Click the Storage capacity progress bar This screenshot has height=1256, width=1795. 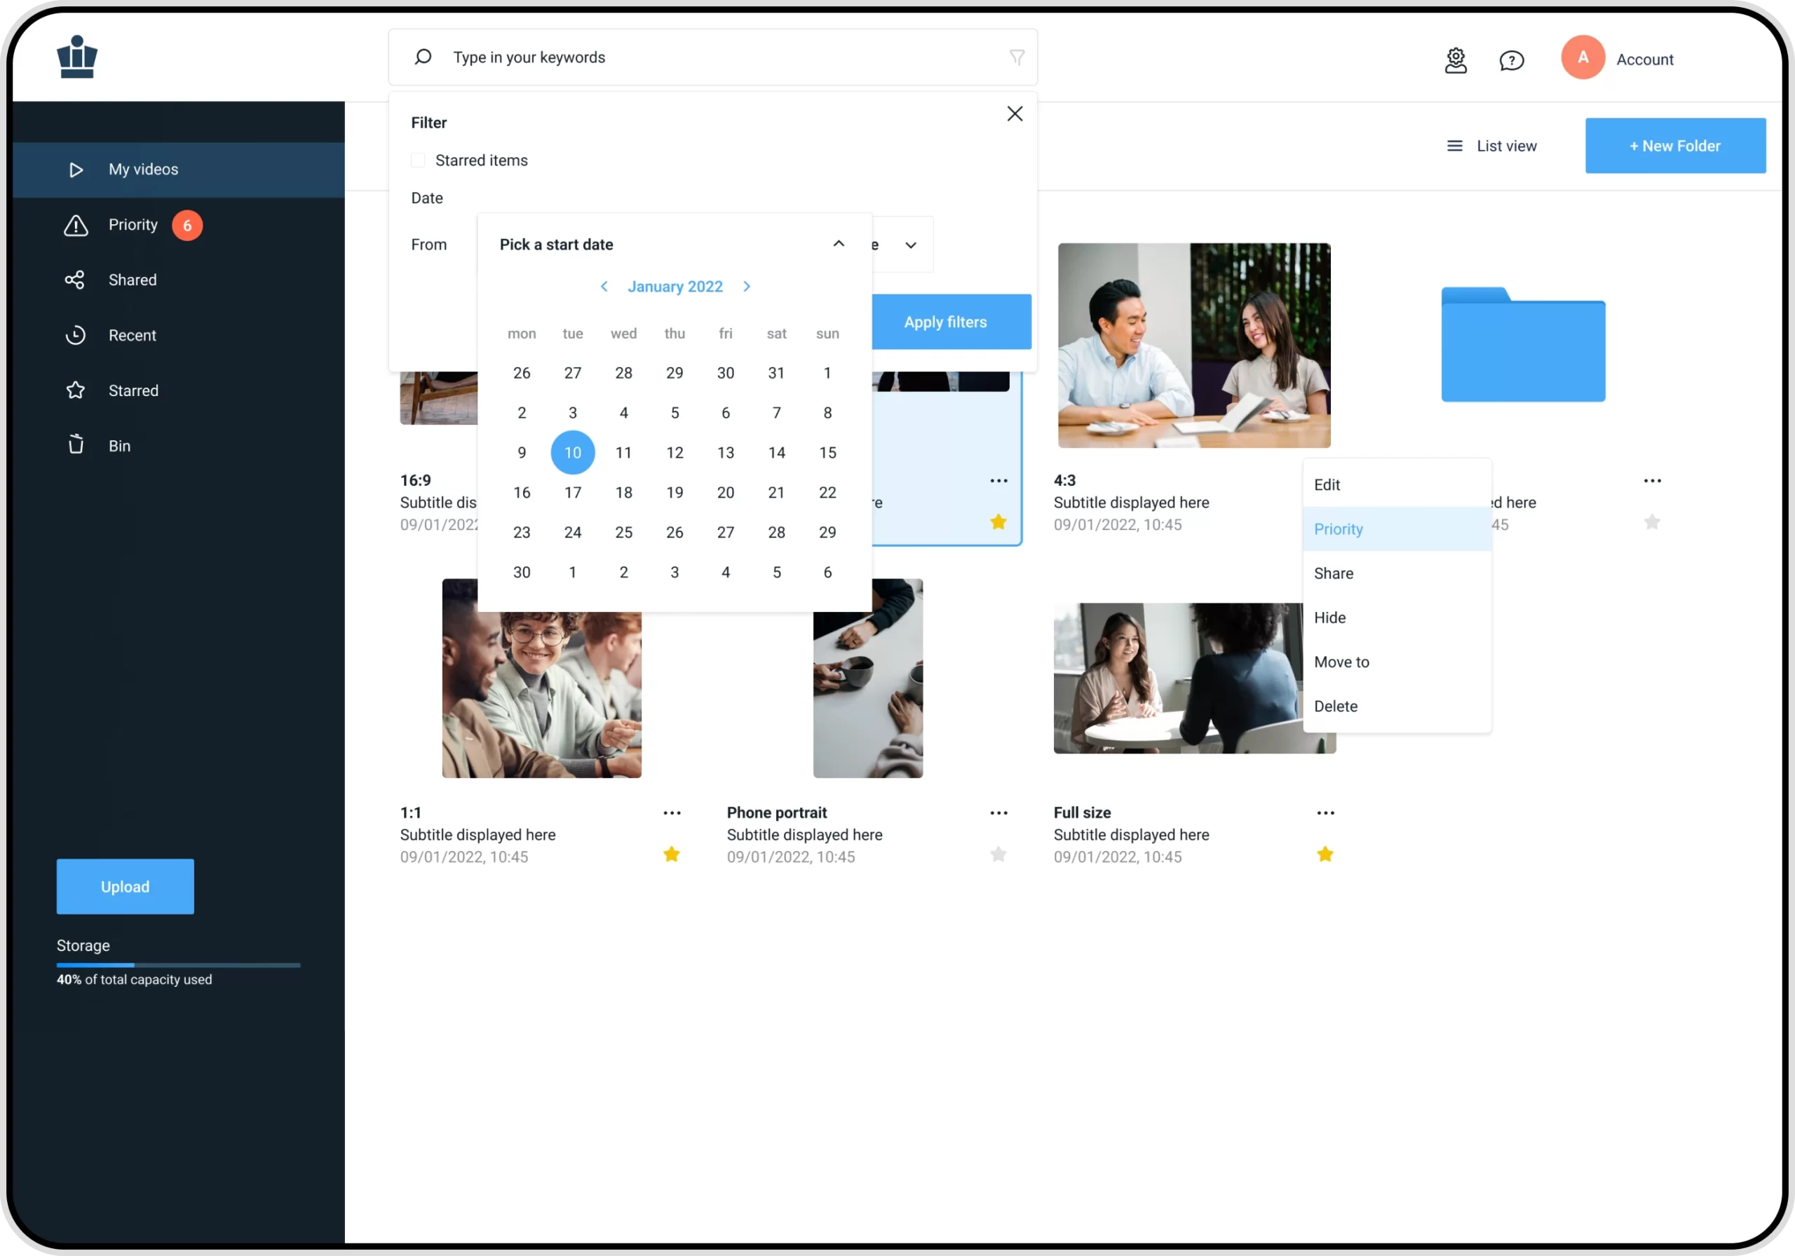click(x=178, y=965)
